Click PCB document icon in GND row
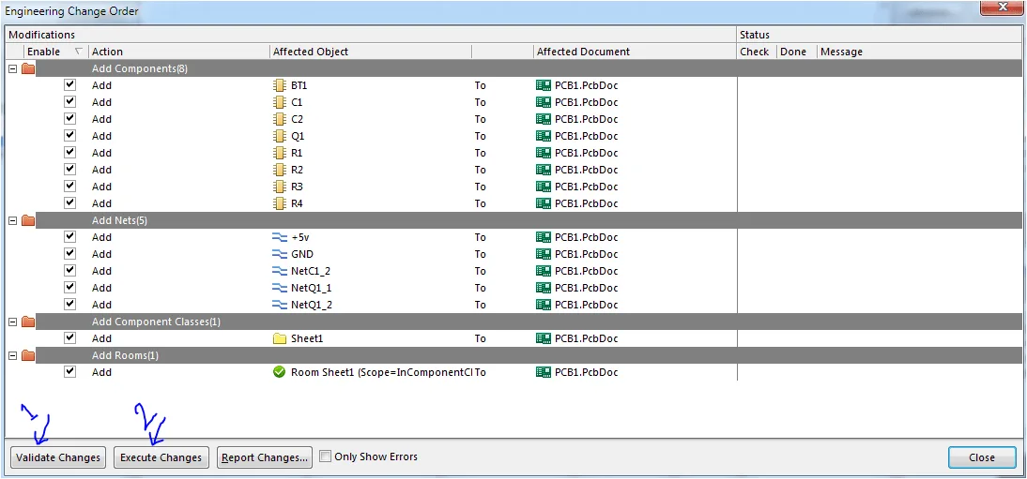Screen dimensions: 1027x479 [x=543, y=254]
